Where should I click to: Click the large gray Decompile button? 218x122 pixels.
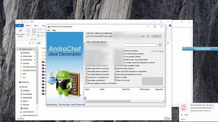(152, 81)
